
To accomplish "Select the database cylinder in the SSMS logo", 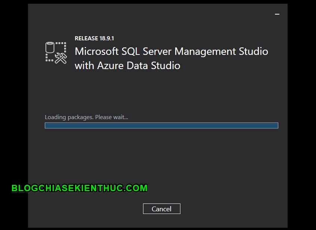I will coord(50,47).
